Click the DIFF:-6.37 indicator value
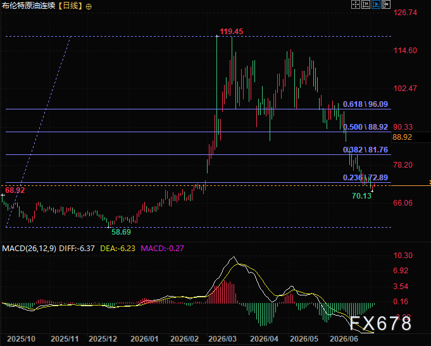431x346 pixels. [77, 249]
